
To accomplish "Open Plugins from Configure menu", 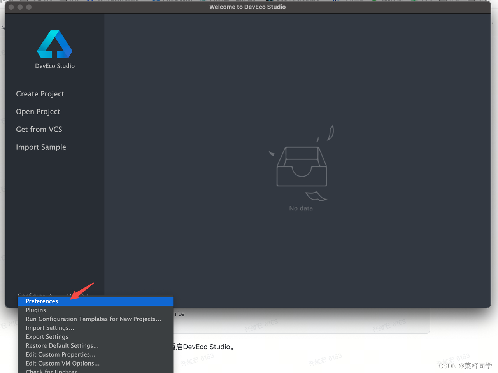I will click(95, 310).
